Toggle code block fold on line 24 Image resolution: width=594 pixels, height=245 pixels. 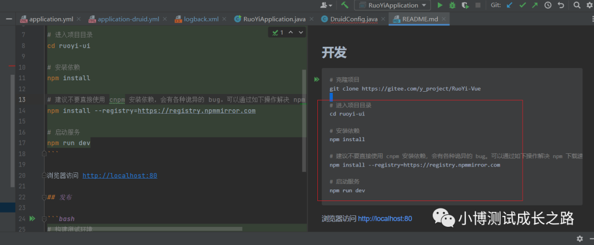point(43,219)
